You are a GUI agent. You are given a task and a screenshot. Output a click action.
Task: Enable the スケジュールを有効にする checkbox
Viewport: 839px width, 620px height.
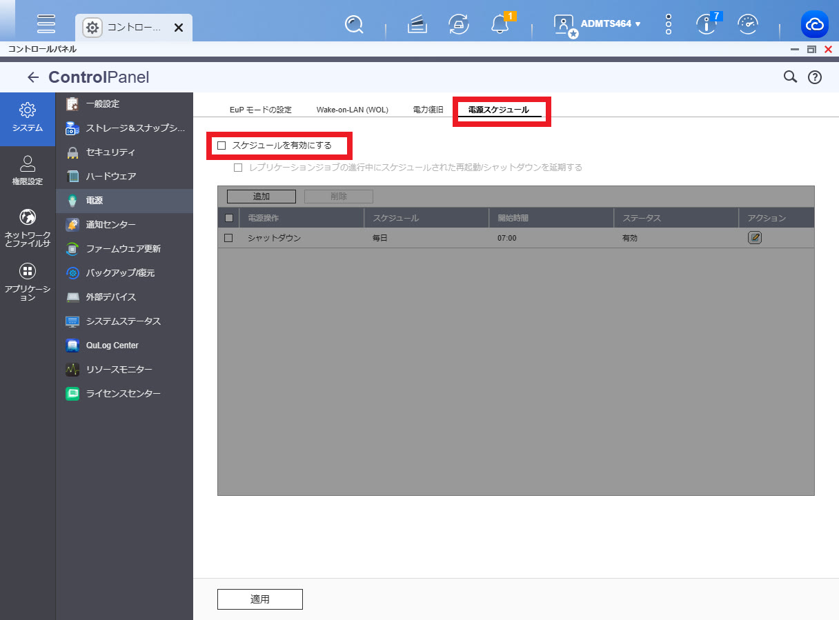221,146
